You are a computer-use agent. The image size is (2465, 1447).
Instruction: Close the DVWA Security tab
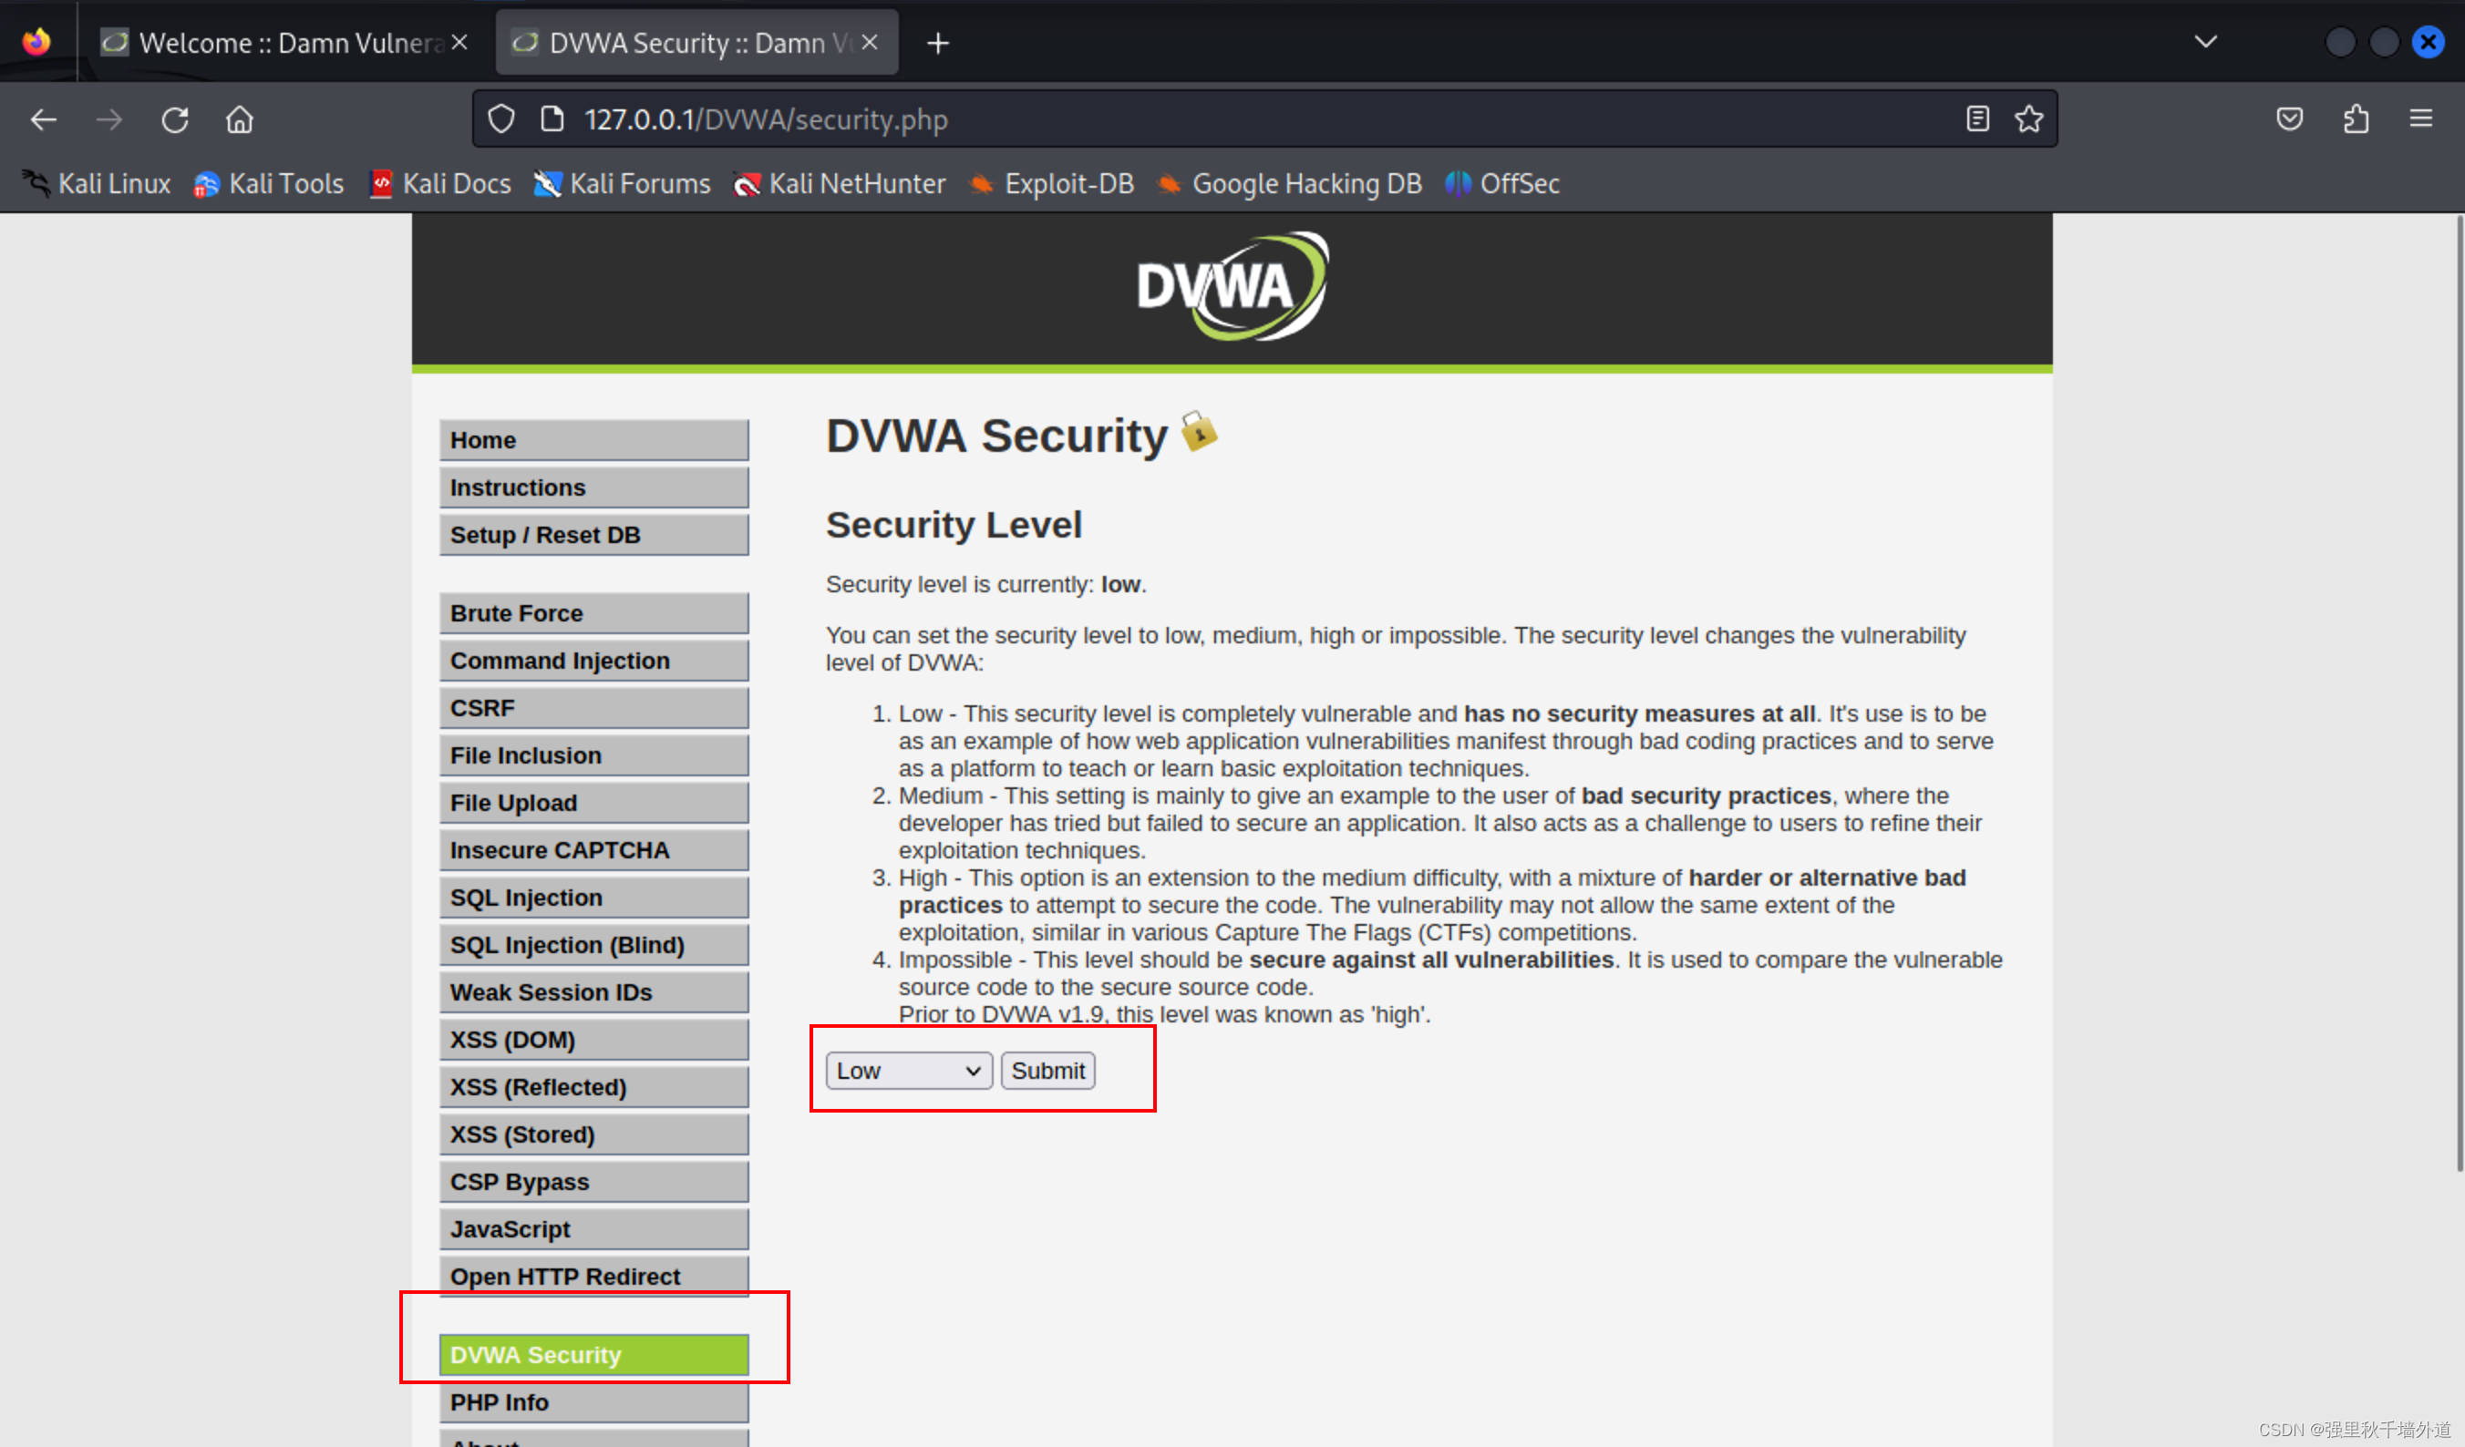[870, 42]
